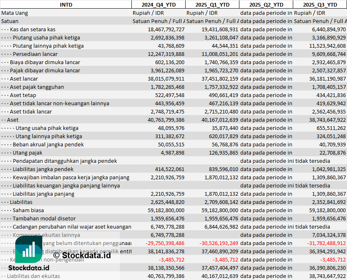Select the 2025_Q1_YTD column header
The image size is (347, 280).
[x=212, y=5]
